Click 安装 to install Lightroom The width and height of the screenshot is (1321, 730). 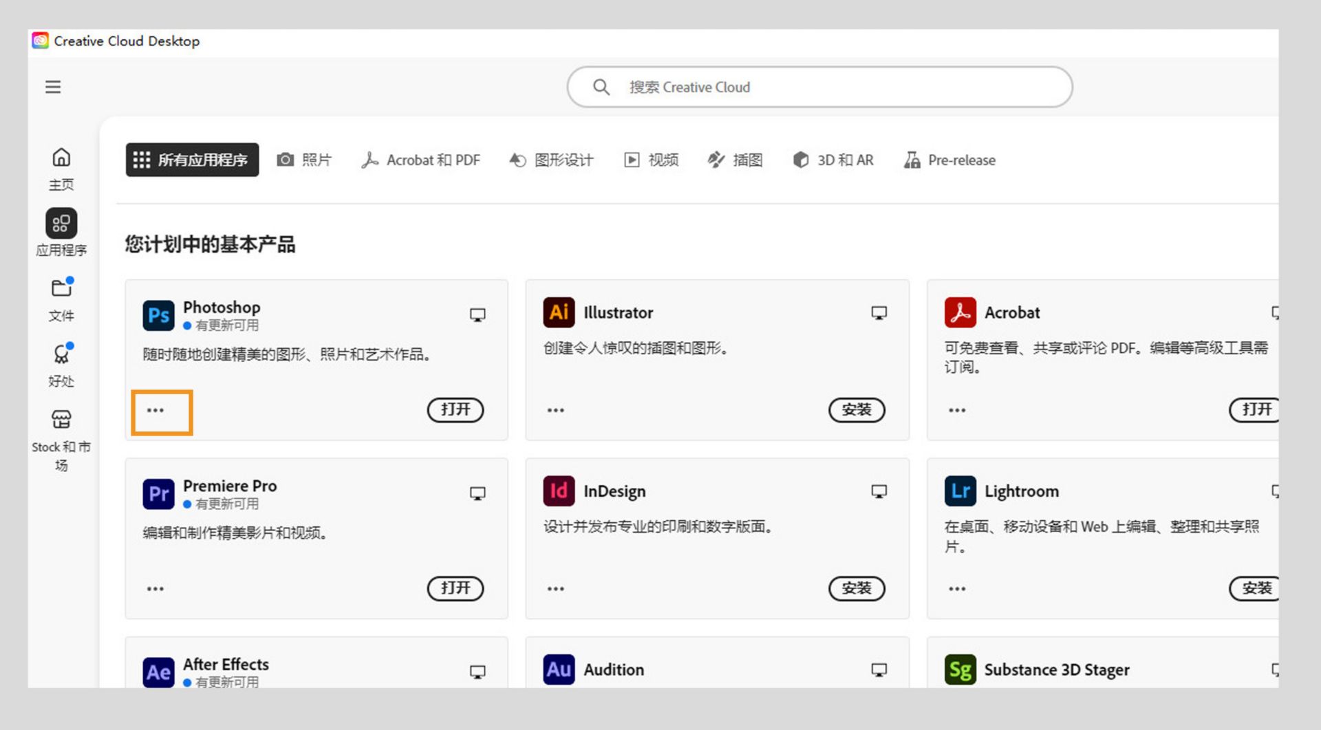point(1254,588)
